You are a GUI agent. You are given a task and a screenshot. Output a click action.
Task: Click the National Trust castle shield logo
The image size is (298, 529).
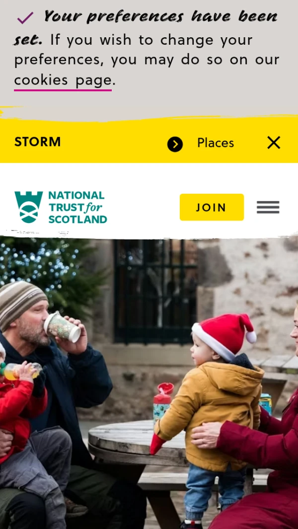(x=29, y=207)
